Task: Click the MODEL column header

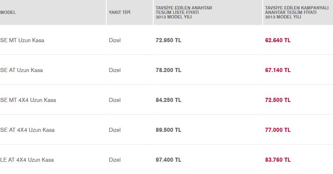Action: [8, 12]
